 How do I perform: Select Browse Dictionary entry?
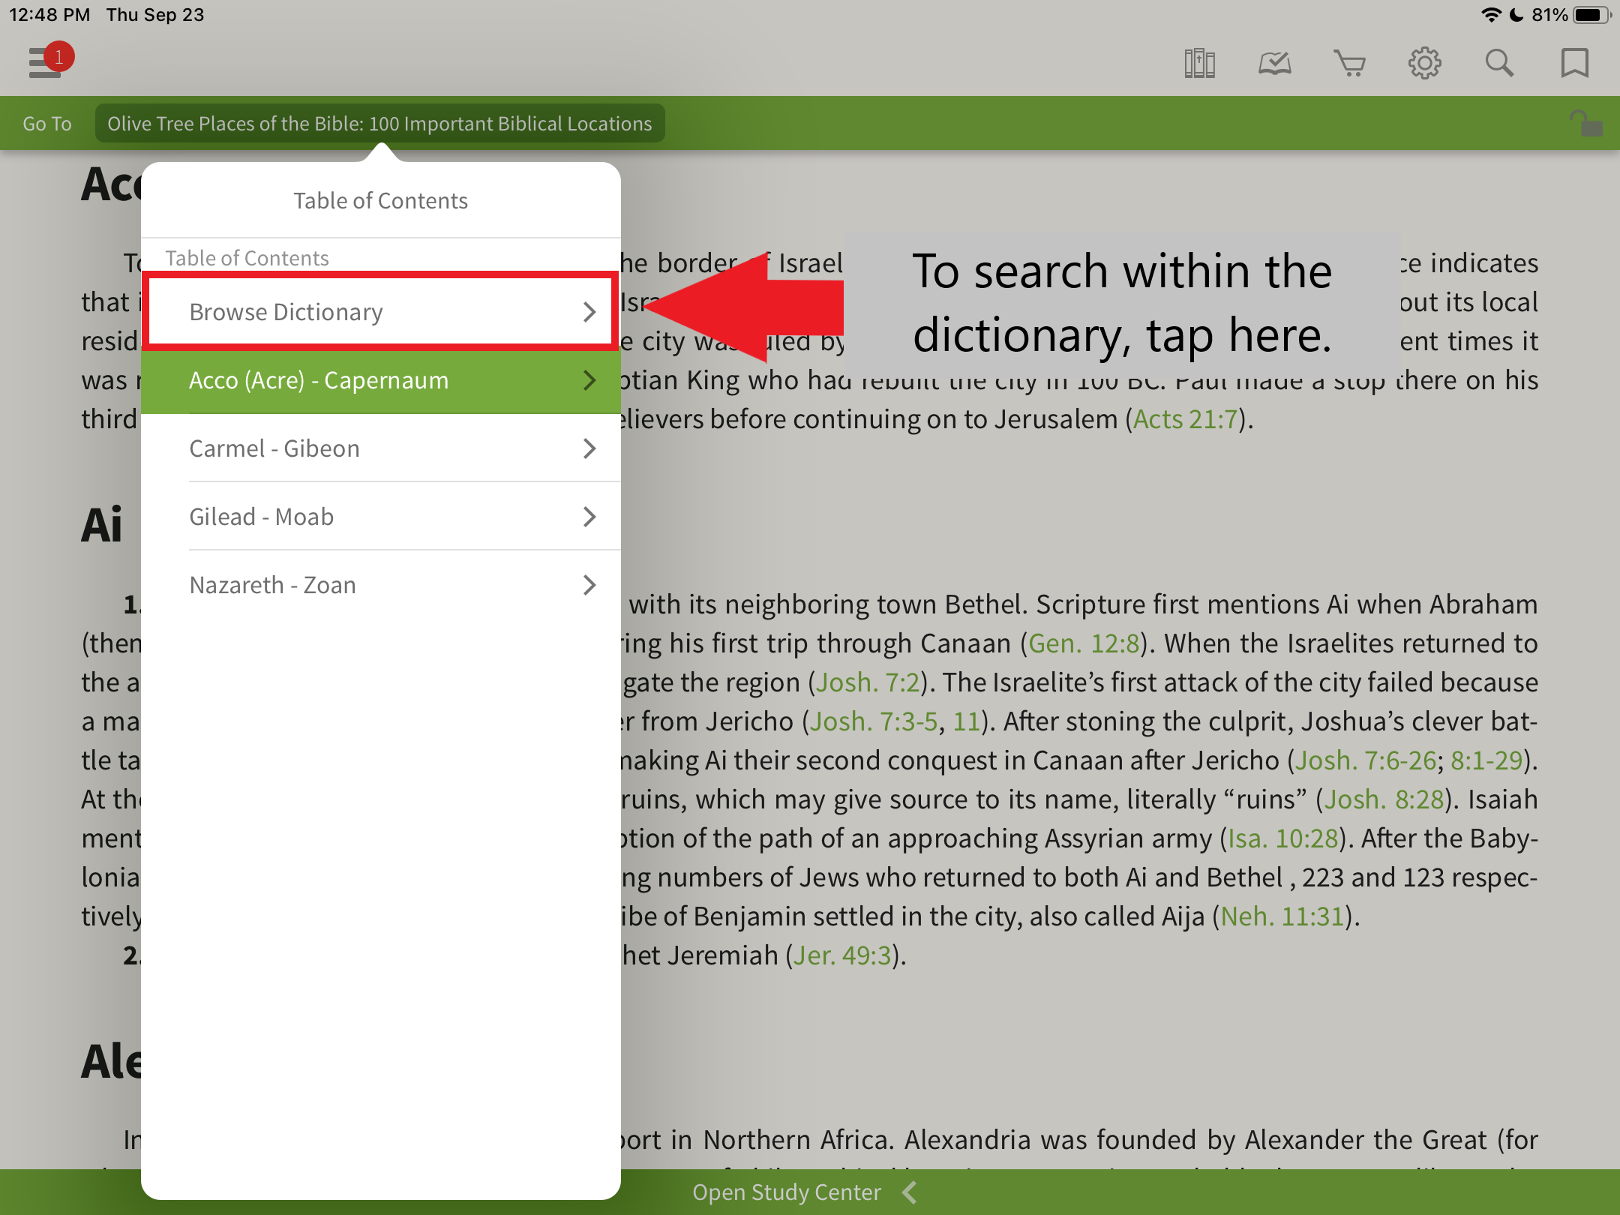tap(381, 312)
